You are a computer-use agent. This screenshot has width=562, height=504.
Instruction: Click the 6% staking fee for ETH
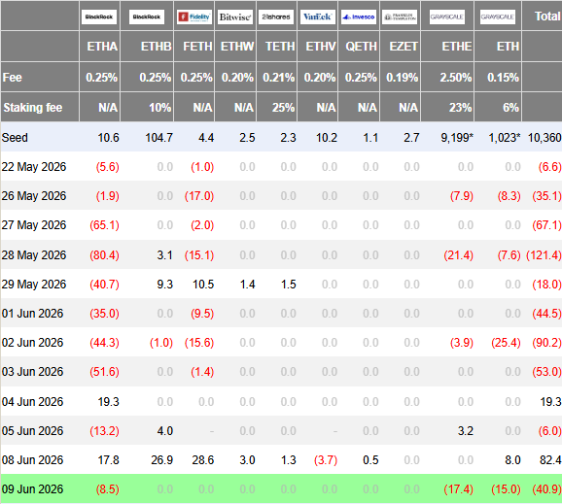(510, 108)
